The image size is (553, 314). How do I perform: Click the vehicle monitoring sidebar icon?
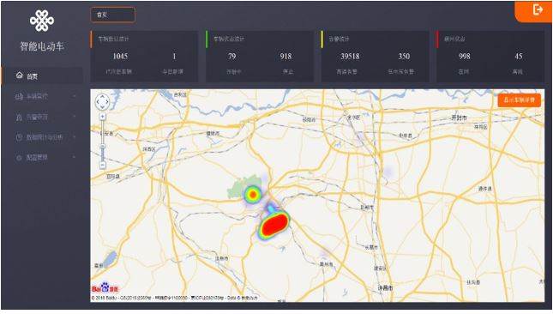[19, 96]
